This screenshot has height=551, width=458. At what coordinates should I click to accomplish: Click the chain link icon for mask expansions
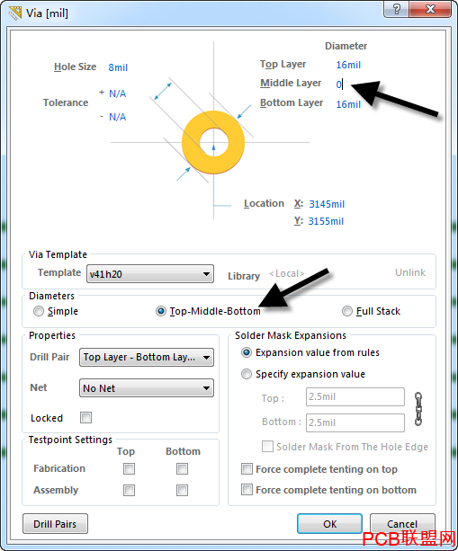pos(418,409)
